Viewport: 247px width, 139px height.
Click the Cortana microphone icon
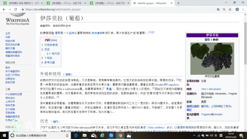click(x=67, y=136)
